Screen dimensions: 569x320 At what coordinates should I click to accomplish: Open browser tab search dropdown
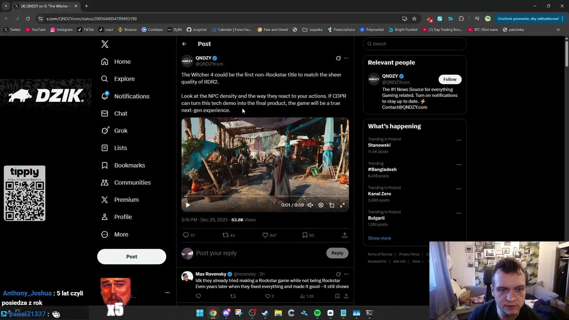[6, 6]
